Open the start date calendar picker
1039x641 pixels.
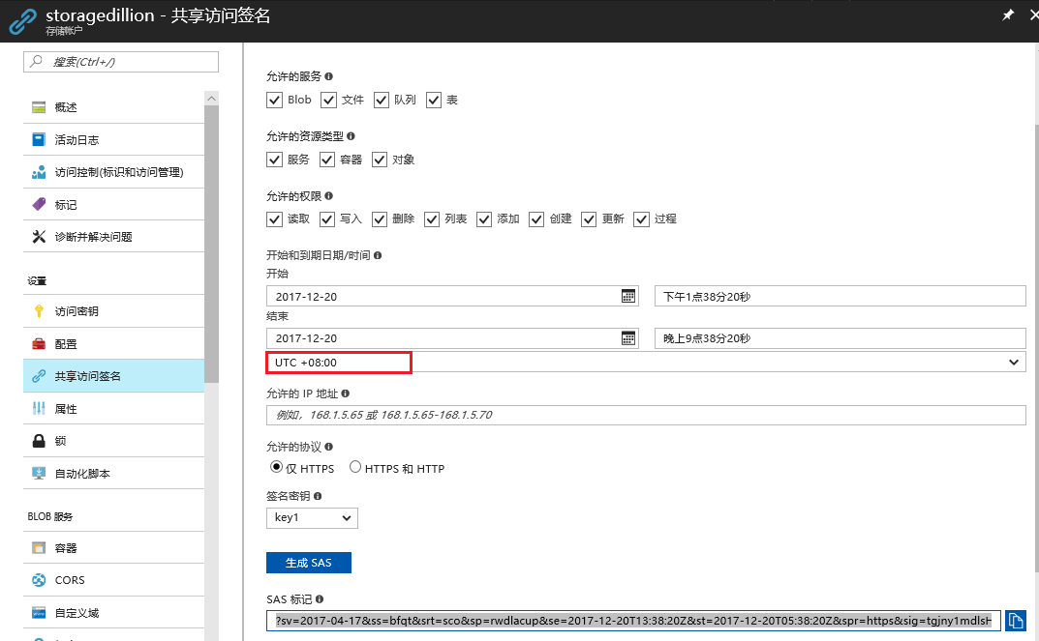coord(628,296)
